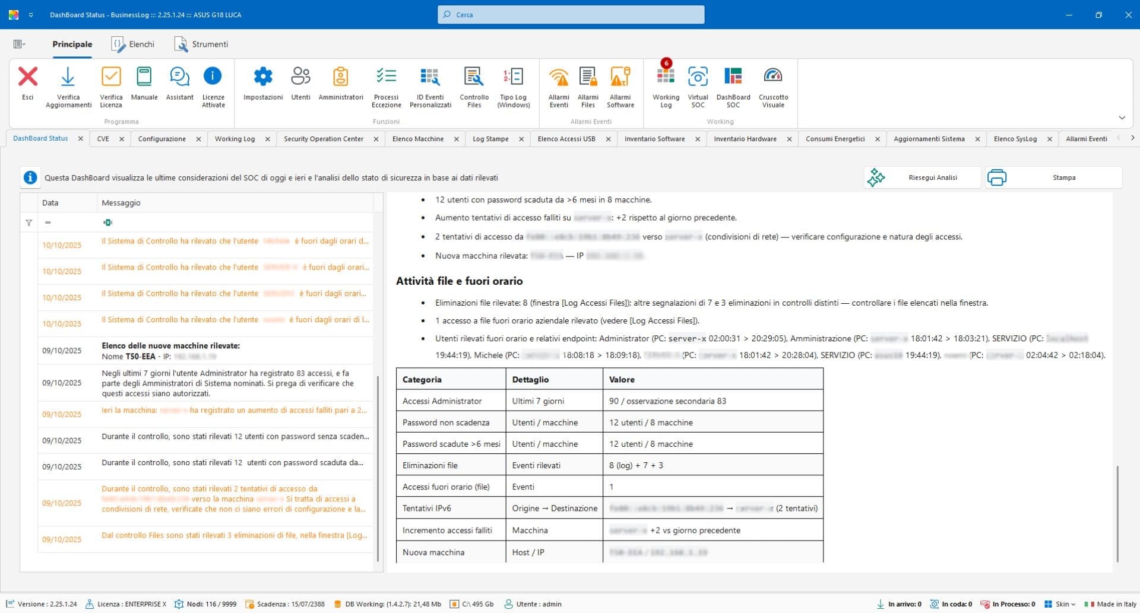
Task: Open Impostazioni gear settings
Action: [x=262, y=86]
